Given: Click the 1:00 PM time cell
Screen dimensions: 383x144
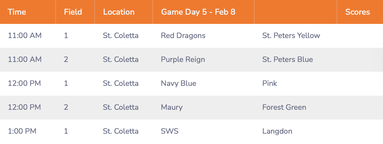Looking at the screenshot, I should tap(22, 131).
